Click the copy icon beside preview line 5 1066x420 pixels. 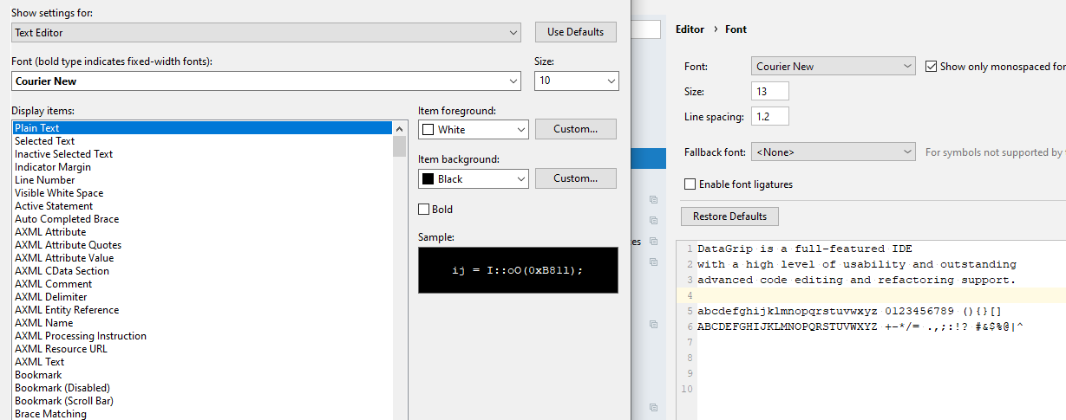click(654, 324)
